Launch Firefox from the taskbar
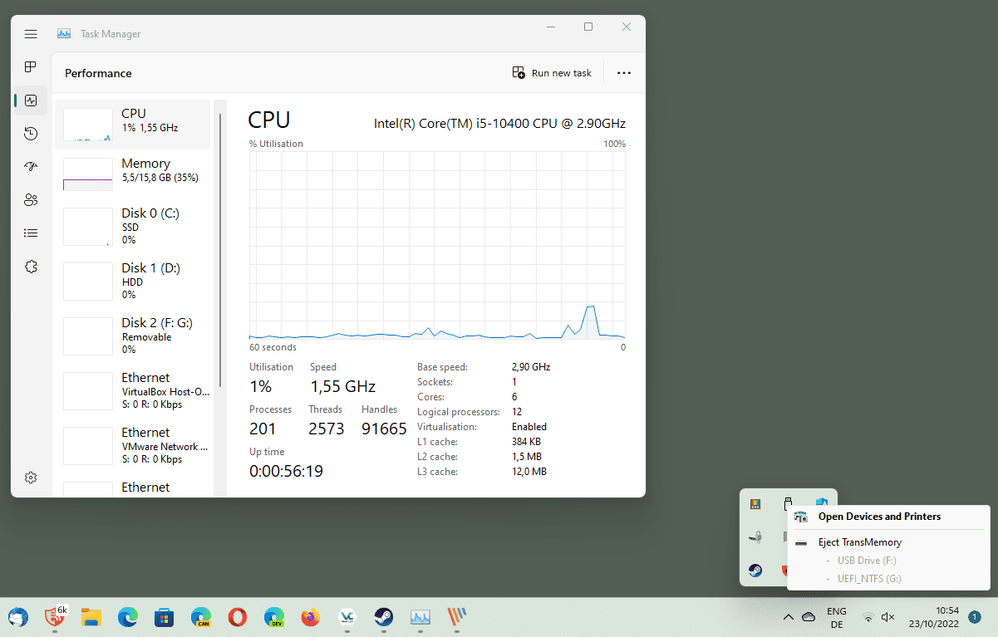This screenshot has height=637, width=998. pyautogui.click(x=311, y=617)
